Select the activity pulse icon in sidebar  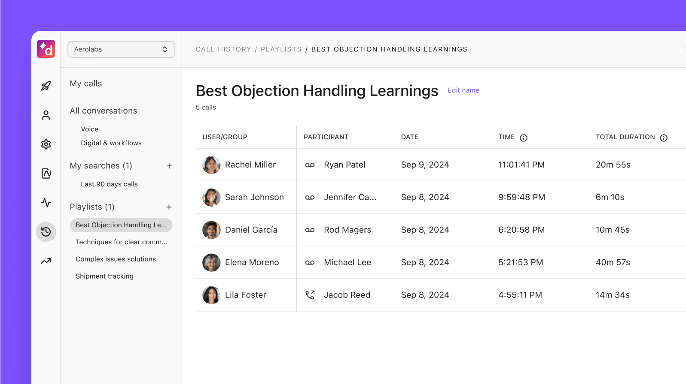(x=46, y=203)
